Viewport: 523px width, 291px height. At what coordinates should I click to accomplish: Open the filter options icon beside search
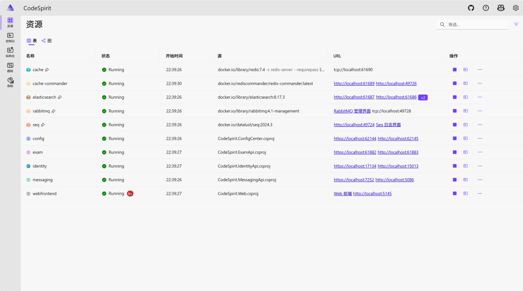[x=516, y=24]
